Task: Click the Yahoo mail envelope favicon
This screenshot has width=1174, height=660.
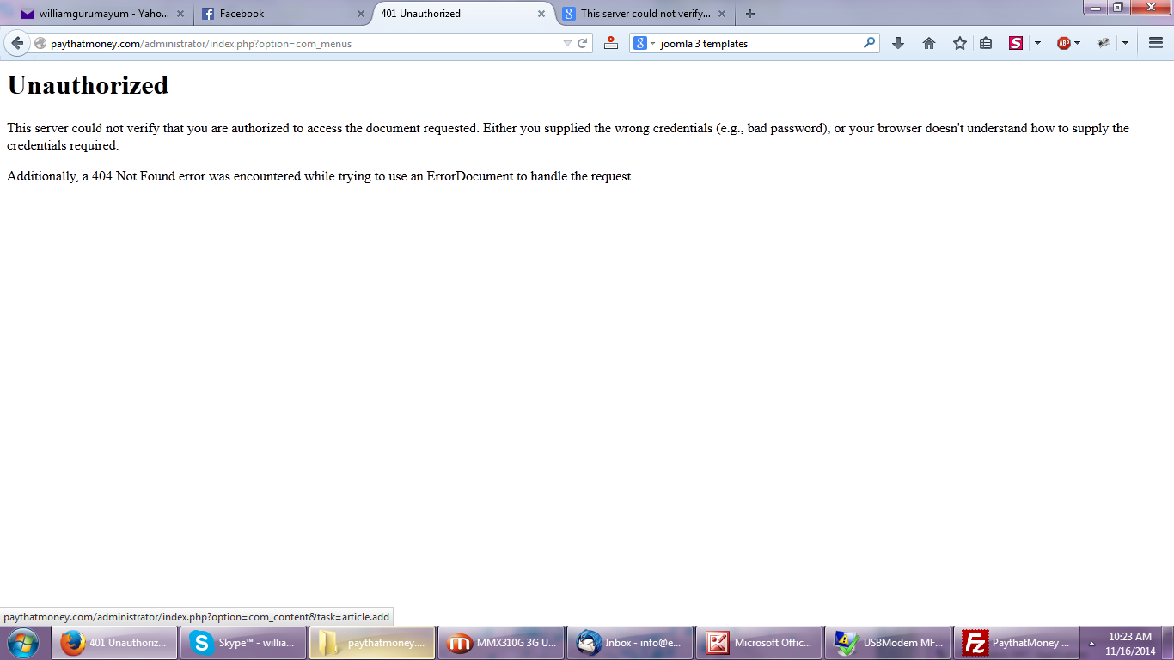Action: coord(28,14)
